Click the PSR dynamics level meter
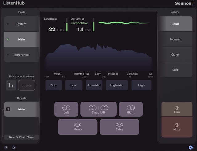Image resolution: width=197 pixels, height=151 pixels. pos(94,25)
